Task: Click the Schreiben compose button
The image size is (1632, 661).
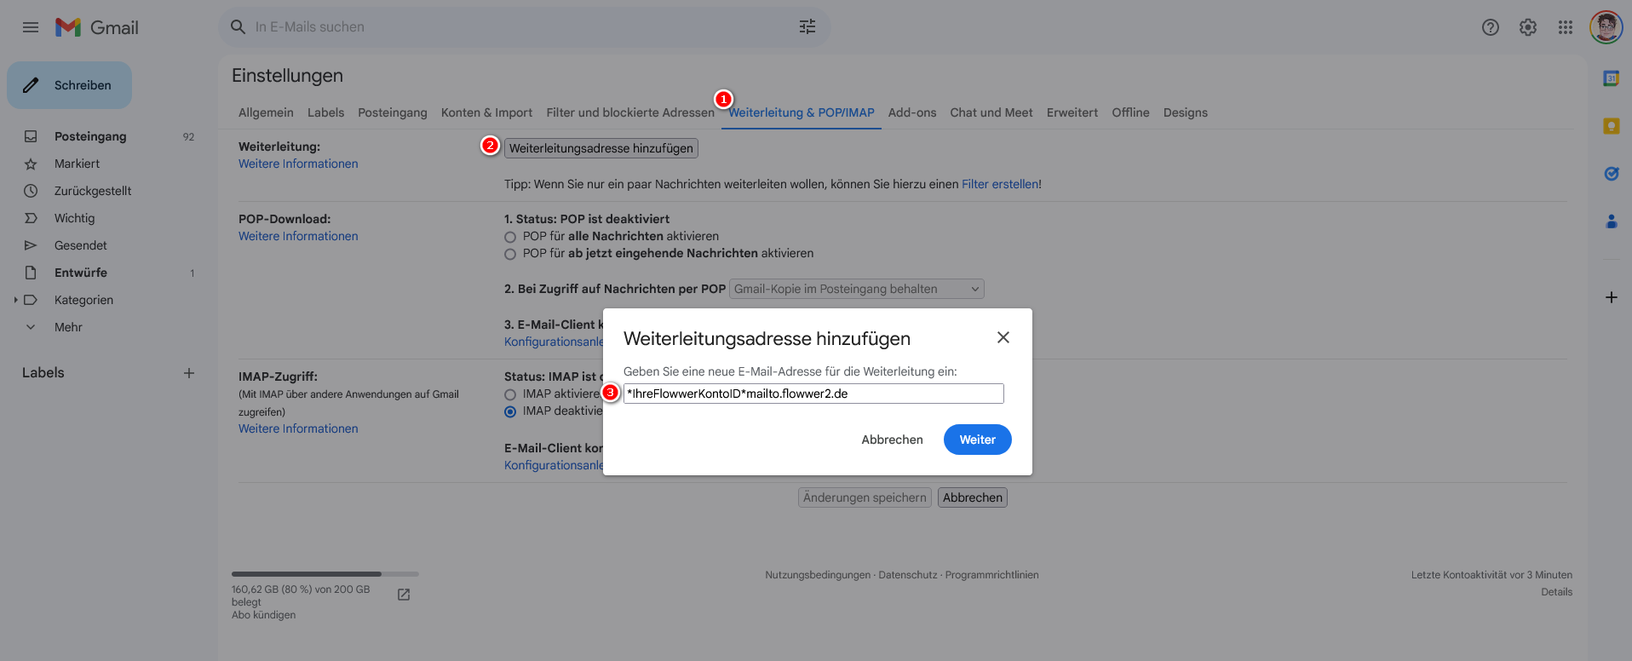Action: [69, 85]
